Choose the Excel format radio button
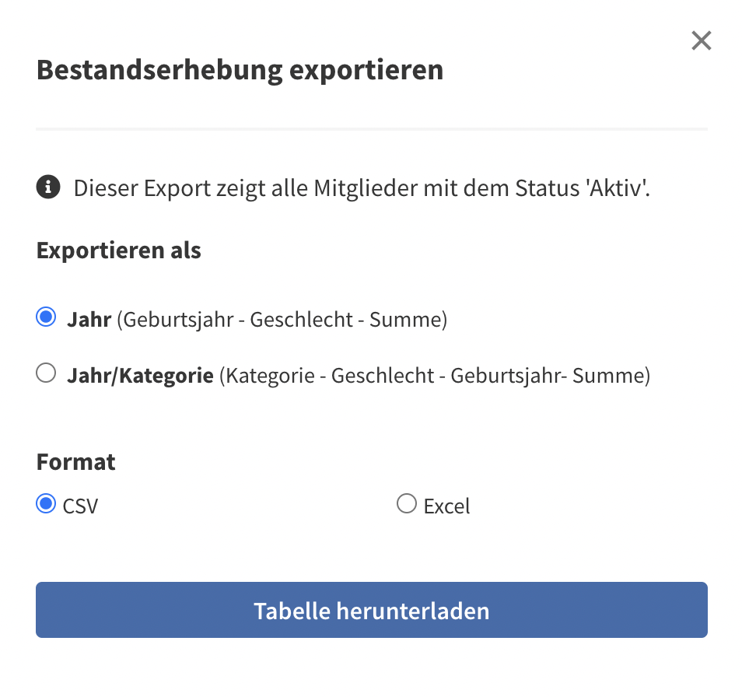Image resolution: width=742 pixels, height=697 pixels. pyautogui.click(x=407, y=503)
